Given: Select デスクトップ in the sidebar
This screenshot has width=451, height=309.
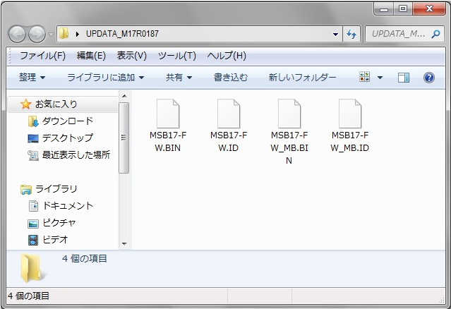Looking at the screenshot, I should pos(67,138).
